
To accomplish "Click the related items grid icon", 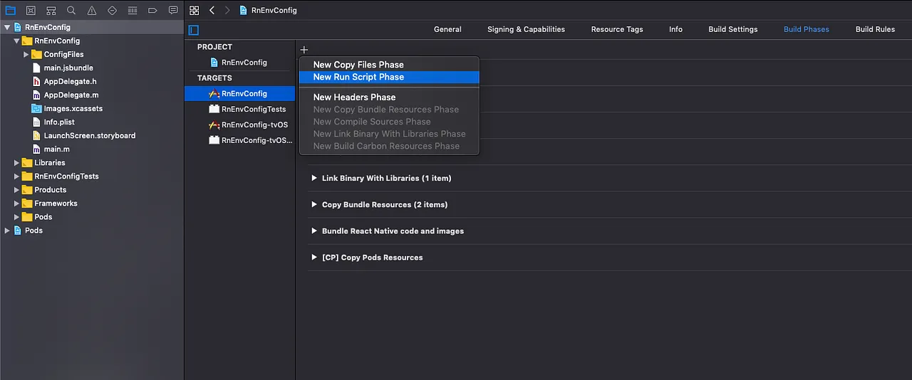I will click(x=194, y=11).
